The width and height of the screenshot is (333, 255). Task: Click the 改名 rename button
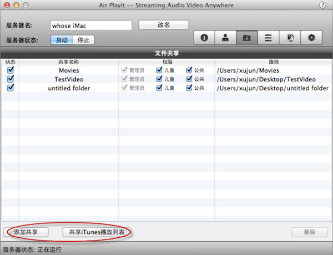[x=164, y=25]
